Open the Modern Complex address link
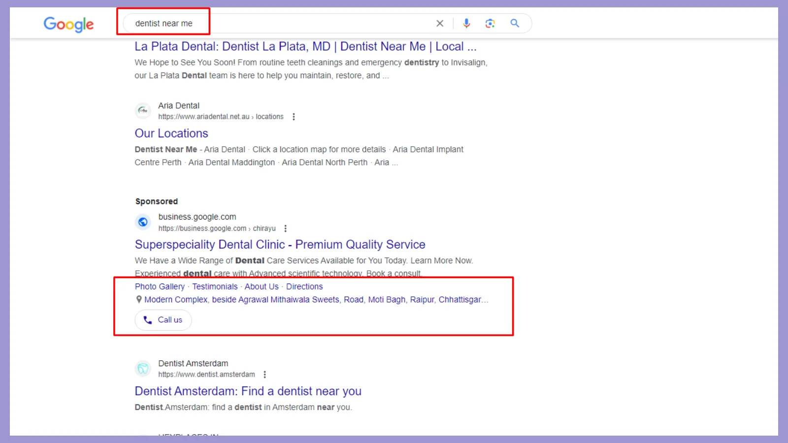Viewport: 788px width, 443px height. click(x=316, y=299)
